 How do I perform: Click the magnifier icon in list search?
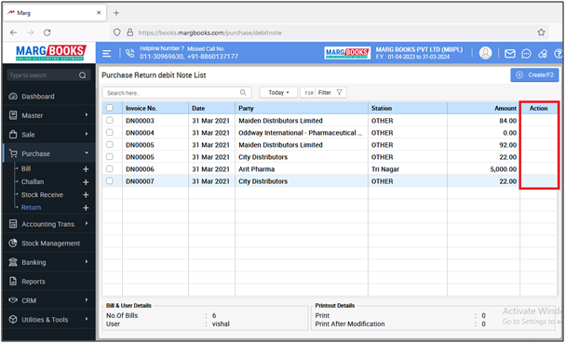pyautogui.click(x=243, y=93)
